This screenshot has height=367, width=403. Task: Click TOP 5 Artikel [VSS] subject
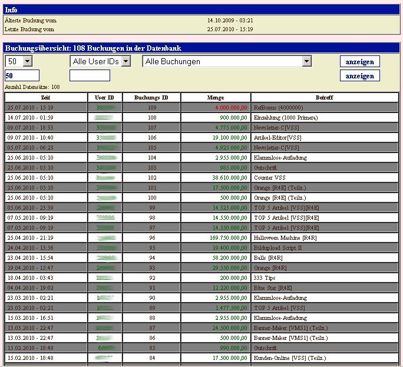(x=279, y=308)
